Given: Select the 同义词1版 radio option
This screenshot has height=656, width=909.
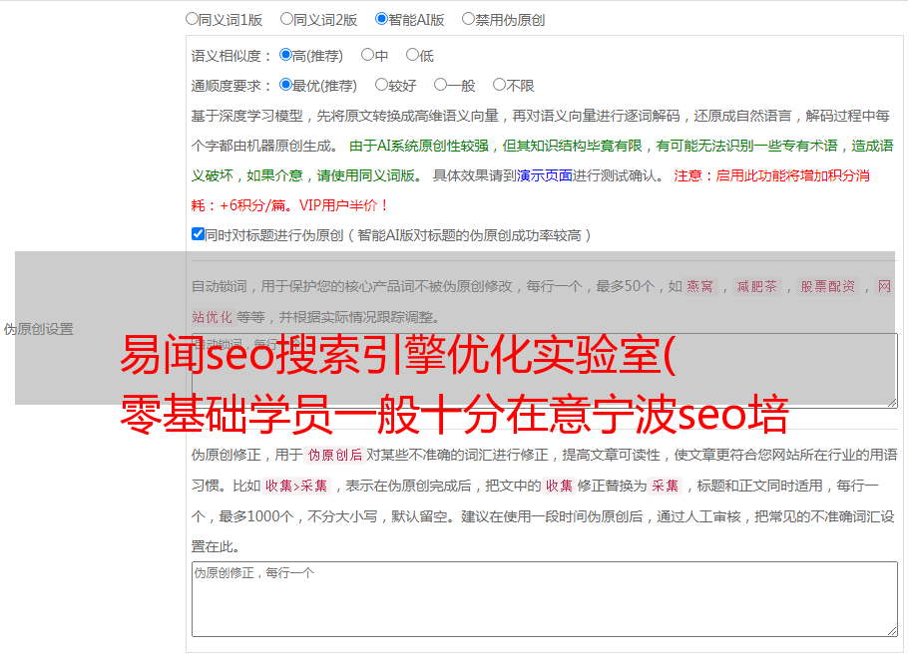Looking at the screenshot, I should (192, 19).
